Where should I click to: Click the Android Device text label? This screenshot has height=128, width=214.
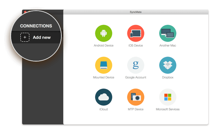pyautogui.click(x=103, y=46)
